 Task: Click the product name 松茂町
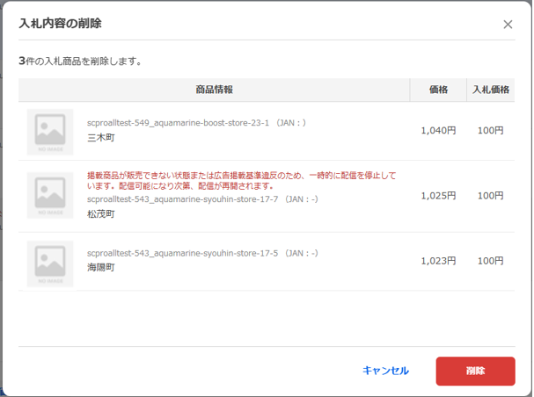pos(100,213)
